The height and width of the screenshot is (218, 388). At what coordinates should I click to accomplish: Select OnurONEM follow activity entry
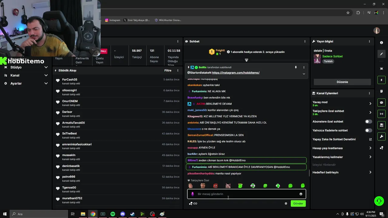pyautogui.click(x=118, y=103)
